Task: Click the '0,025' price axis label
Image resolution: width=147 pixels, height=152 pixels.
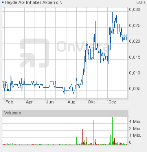Action: 135,25
